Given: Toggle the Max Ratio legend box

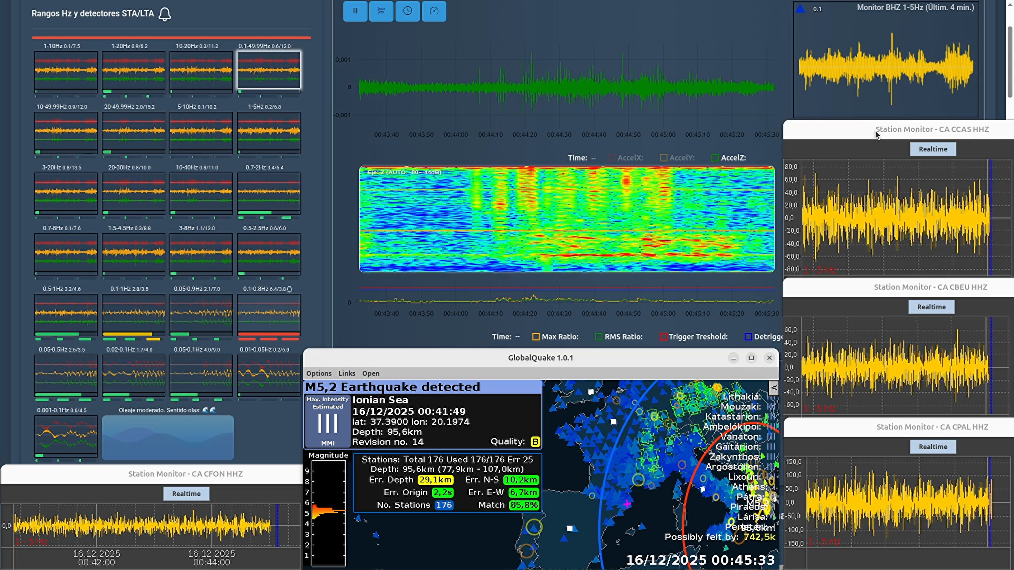Looking at the screenshot, I should [536, 337].
